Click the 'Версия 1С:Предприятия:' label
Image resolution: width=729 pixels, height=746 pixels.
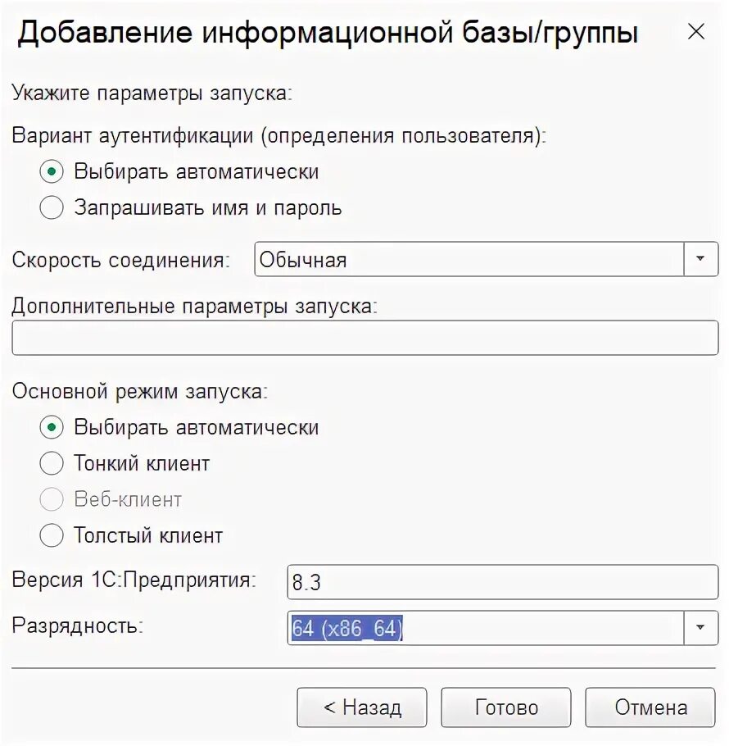pyautogui.click(x=134, y=580)
